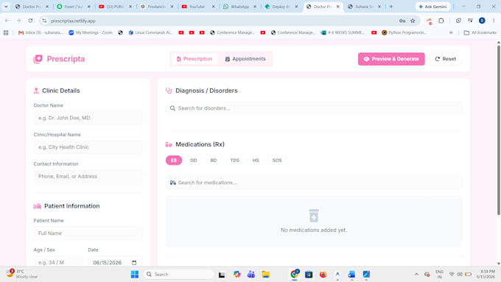Click the taskbar Search box
The image size is (501, 282).
(178, 275)
